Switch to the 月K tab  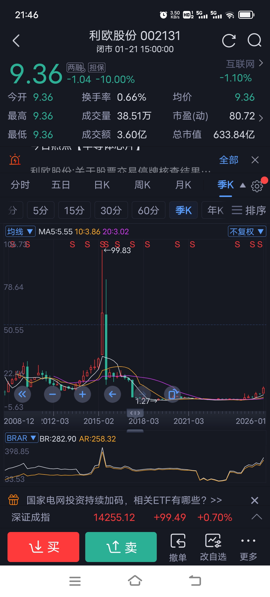click(183, 185)
